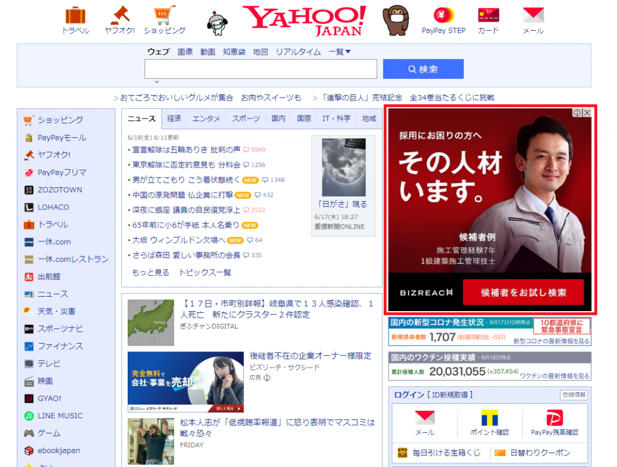Image resolution: width=617 pixels, height=467 pixels.
Task: Click the PayPay STEP icon in header
Action: (x=443, y=15)
